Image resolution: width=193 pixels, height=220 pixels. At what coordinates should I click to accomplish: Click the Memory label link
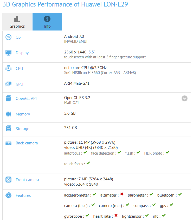(23, 114)
